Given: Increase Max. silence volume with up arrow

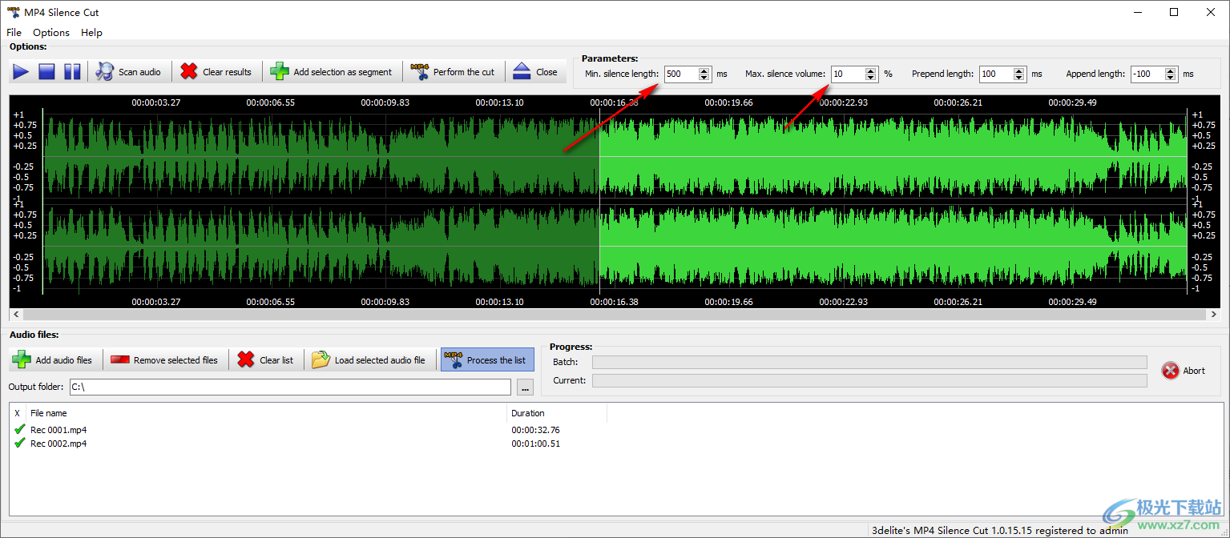Looking at the screenshot, I should [871, 70].
